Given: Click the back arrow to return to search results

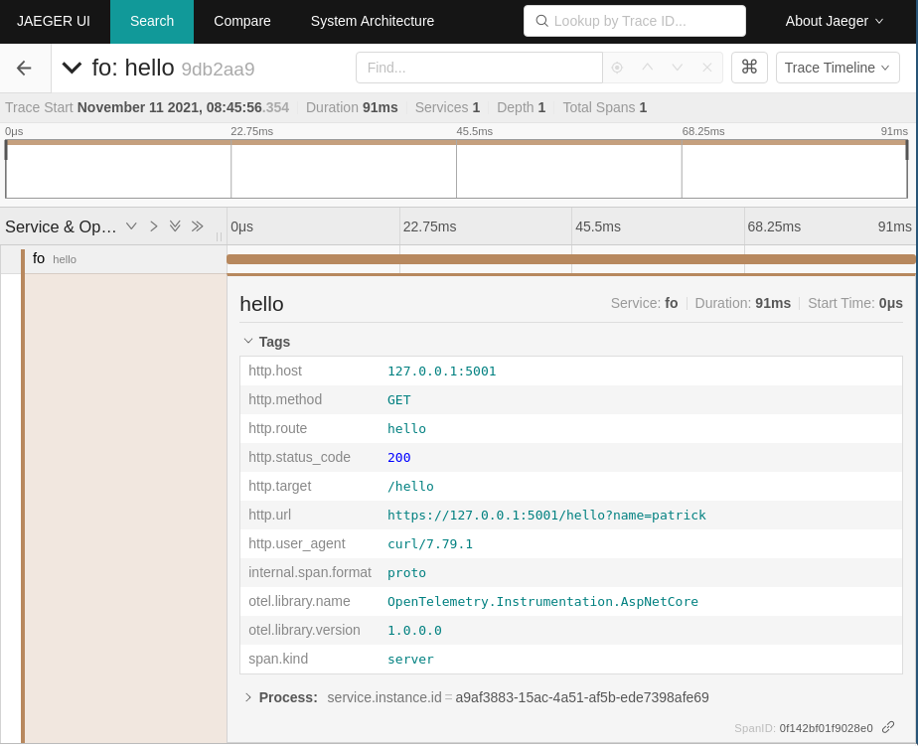Looking at the screenshot, I should (x=24, y=68).
